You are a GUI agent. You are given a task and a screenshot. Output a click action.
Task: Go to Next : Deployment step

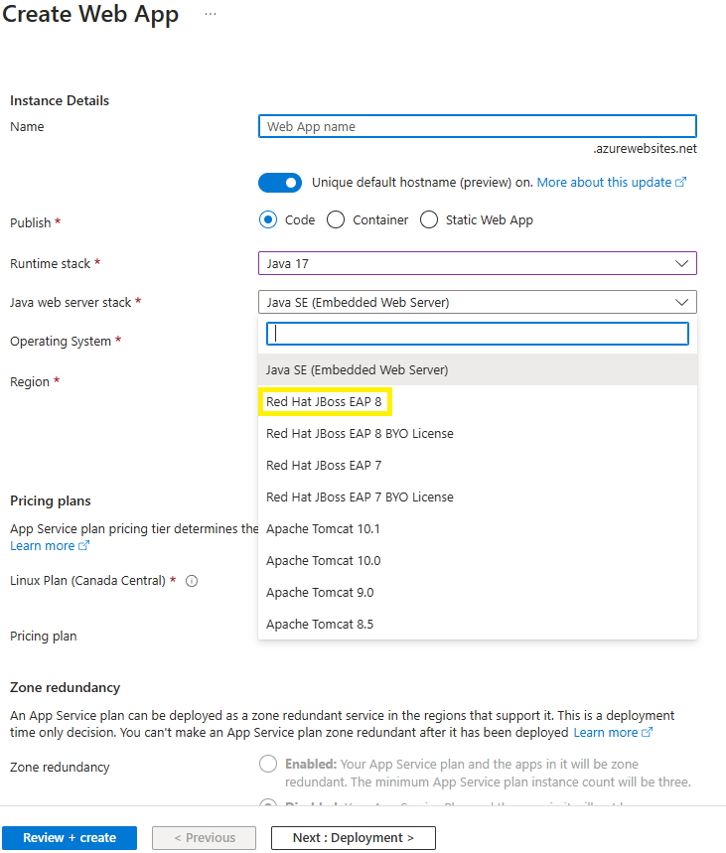click(354, 838)
